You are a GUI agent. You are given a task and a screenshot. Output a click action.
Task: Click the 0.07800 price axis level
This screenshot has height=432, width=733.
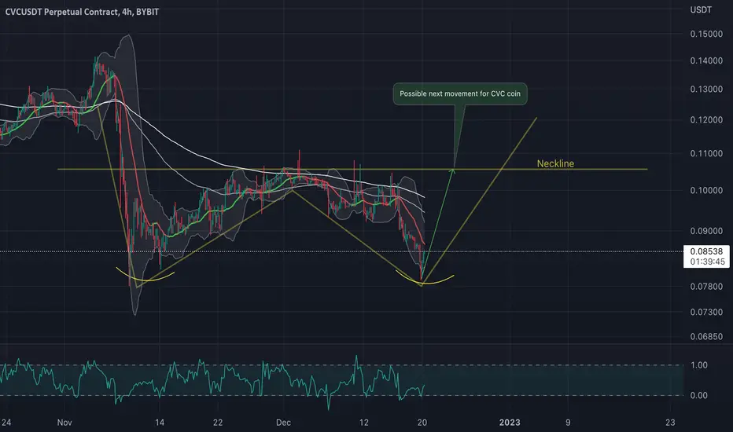(x=706, y=286)
